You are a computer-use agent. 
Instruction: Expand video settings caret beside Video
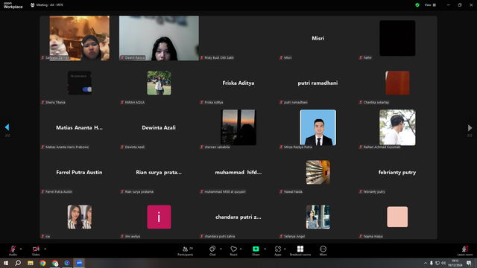[x=45, y=249]
